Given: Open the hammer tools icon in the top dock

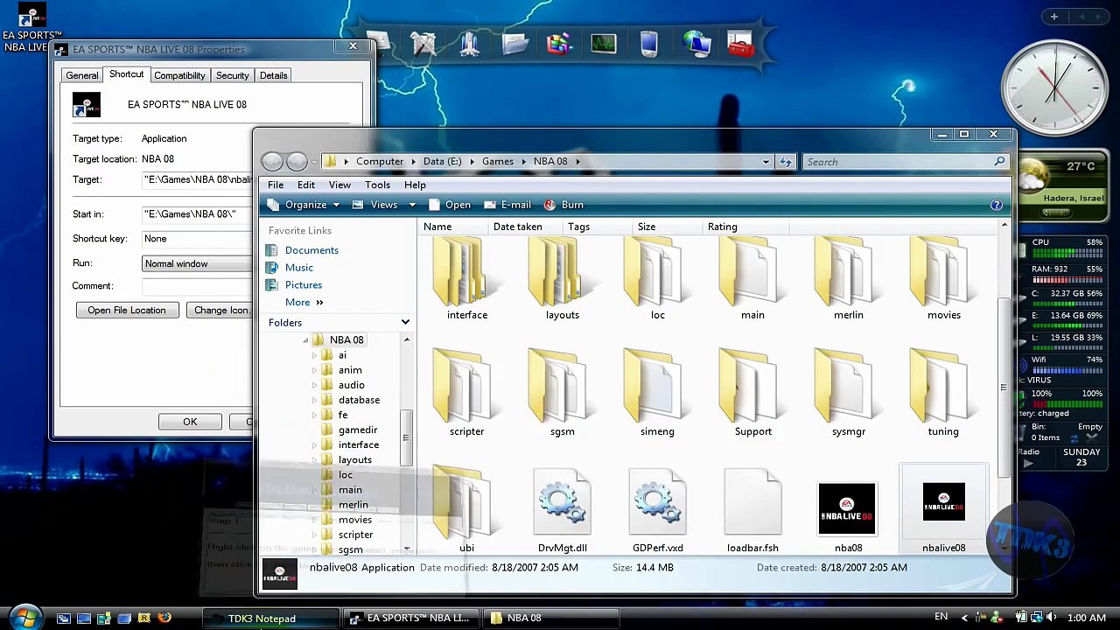Looking at the screenshot, I should [x=423, y=44].
